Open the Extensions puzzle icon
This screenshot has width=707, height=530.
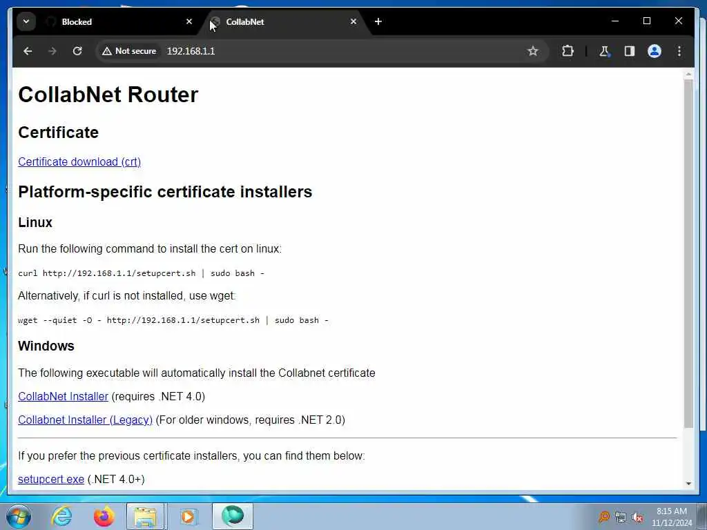568,51
